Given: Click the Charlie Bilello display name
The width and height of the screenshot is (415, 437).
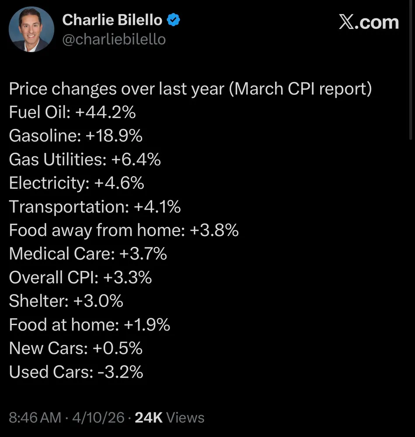Looking at the screenshot, I should (x=112, y=20).
